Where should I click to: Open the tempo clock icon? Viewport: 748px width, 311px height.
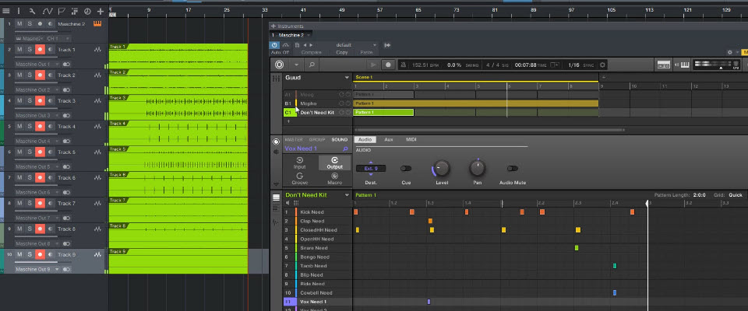(x=87, y=11)
